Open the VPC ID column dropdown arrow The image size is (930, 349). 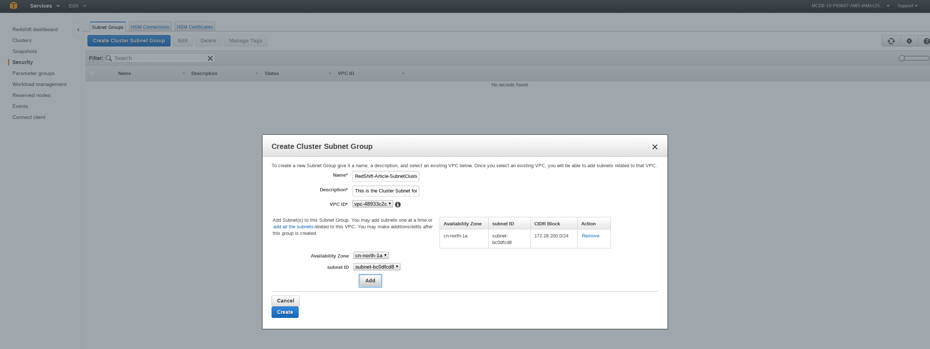click(403, 74)
